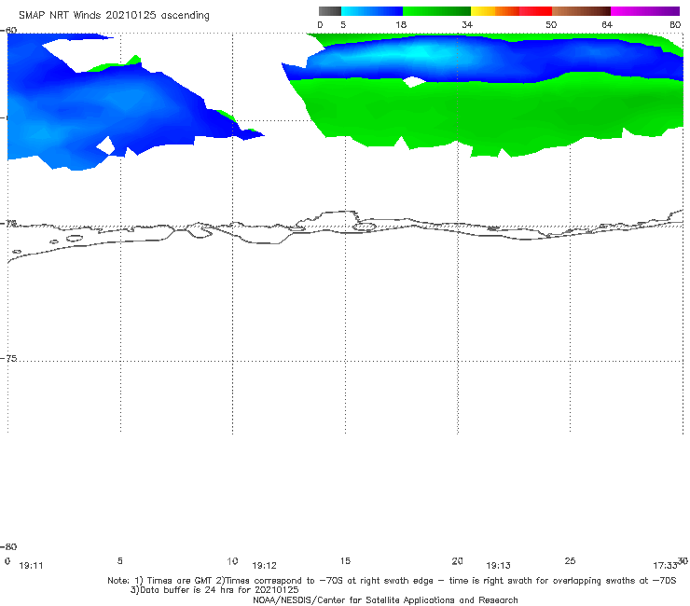Click the latitude label '-80'
This screenshot has width=690, height=606.
pyautogui.click(x=8, y=546)
